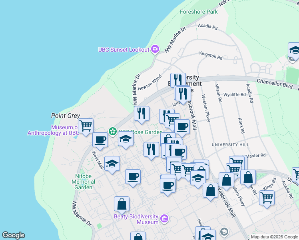Open the shopping bag marker above Beaty Museum
299x240 pixels.
122,205
